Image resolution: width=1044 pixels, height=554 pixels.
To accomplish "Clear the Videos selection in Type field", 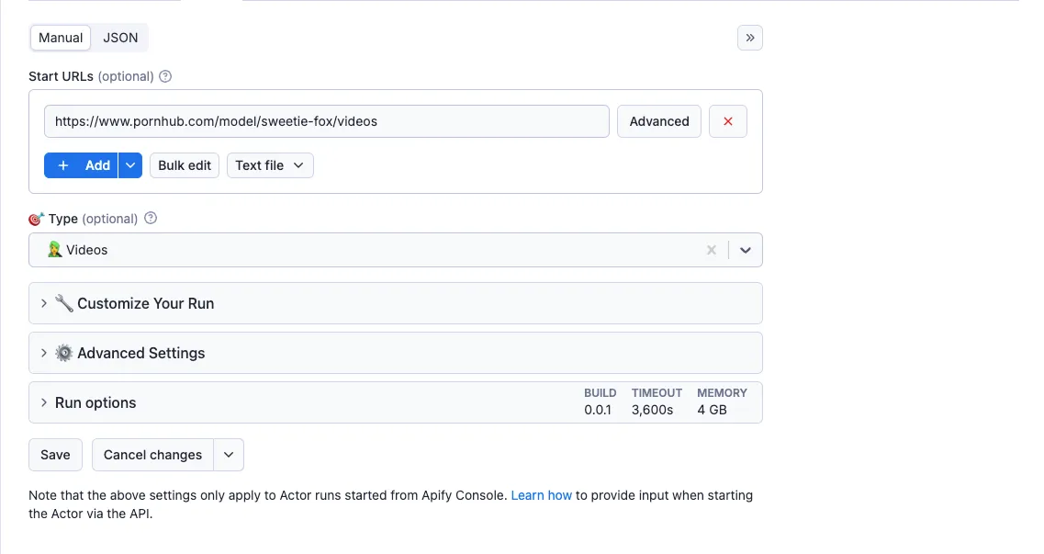I will (x=711, y=251).
